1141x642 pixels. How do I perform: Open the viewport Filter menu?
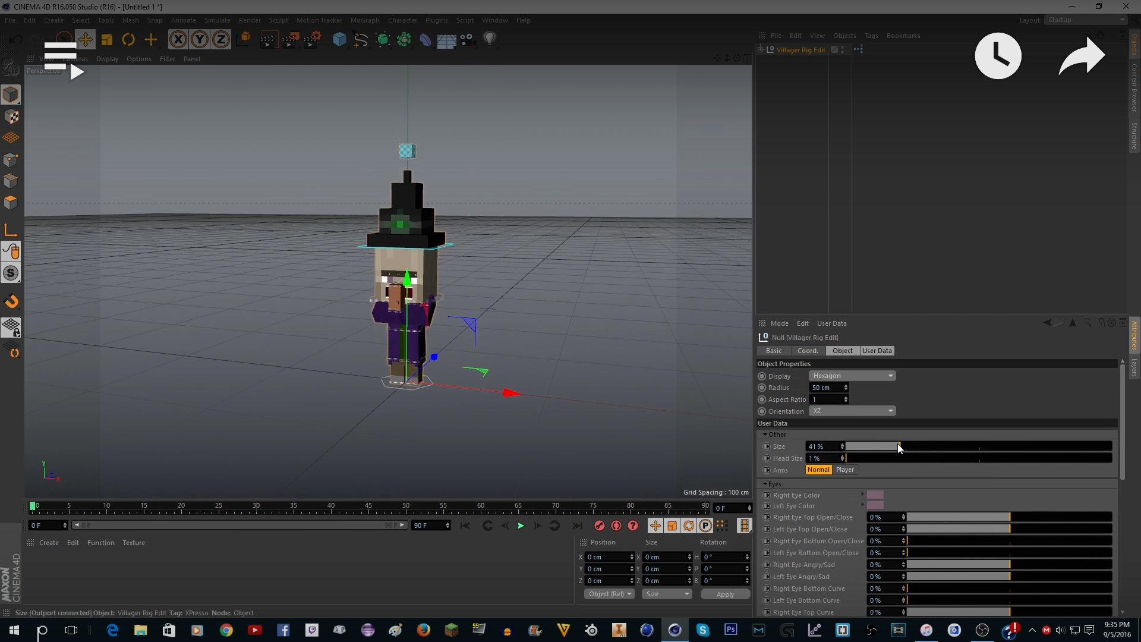(168, 59)
